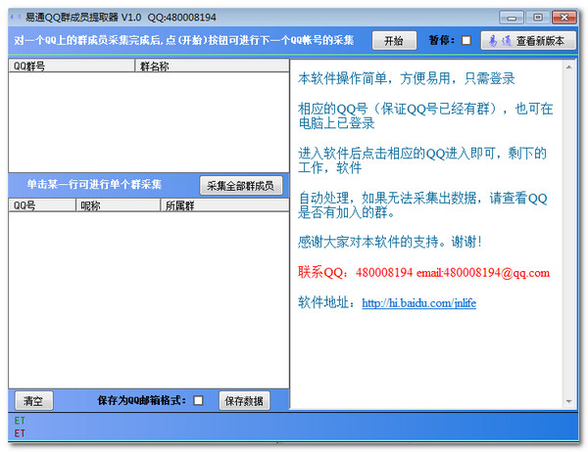Click the 所属群 column header

click(x=224, y=205)
